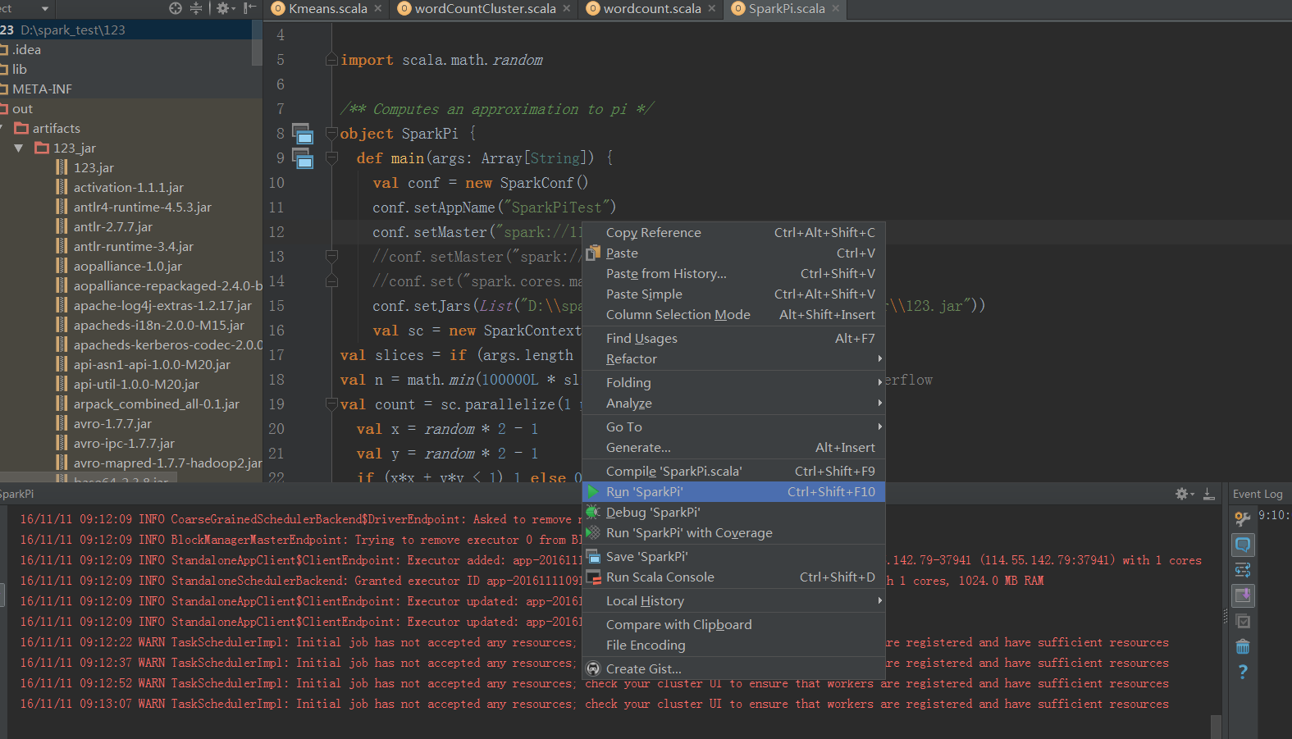Open the project view dropdown arrow
Screen dimensions: 1292x739
point(45,9)
